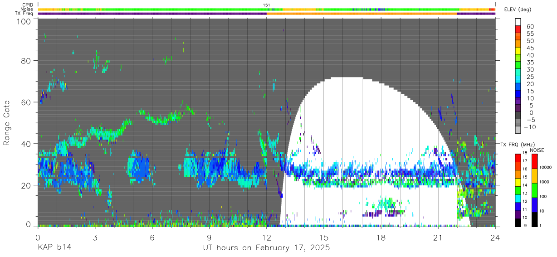Click the red swatch in the ELEV legend
This screenshot has height=257, width=557.
click(x=518, y=29)
